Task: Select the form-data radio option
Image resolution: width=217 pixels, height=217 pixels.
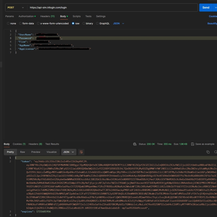Action: 20,24
